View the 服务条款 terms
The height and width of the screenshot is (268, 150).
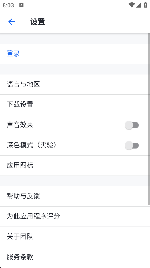pos(75,257)
